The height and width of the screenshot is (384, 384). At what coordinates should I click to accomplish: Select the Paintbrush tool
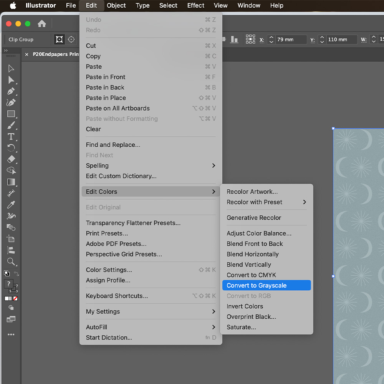11,125
